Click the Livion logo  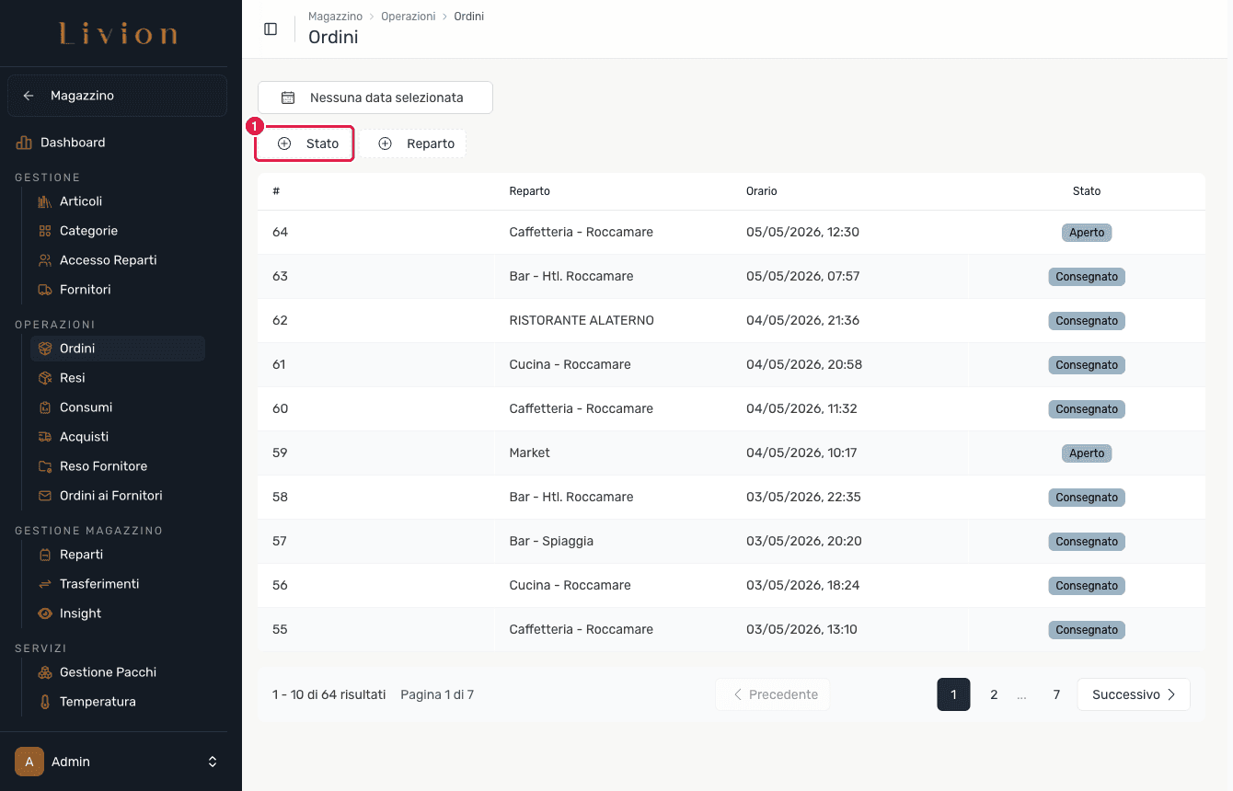118,35
